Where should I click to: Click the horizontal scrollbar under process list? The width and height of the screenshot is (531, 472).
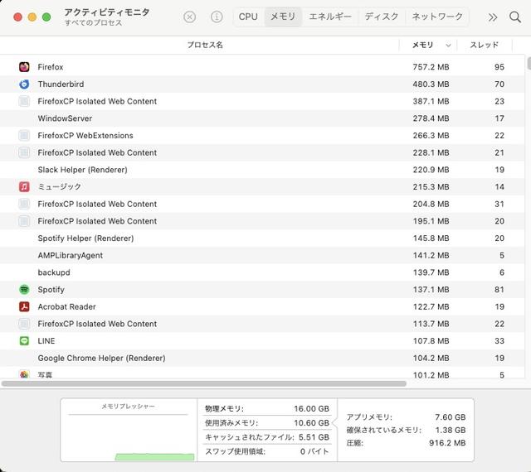coord(204,383)
